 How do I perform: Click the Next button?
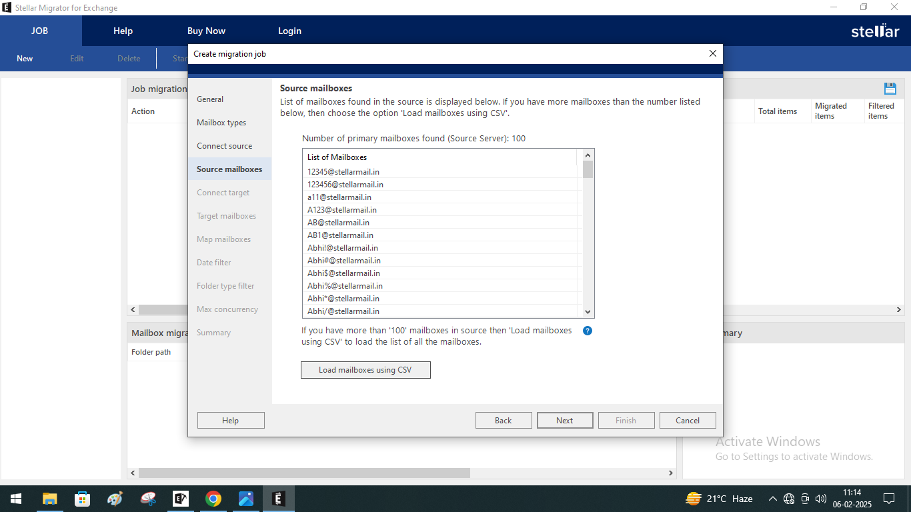[x=565, y=421]
